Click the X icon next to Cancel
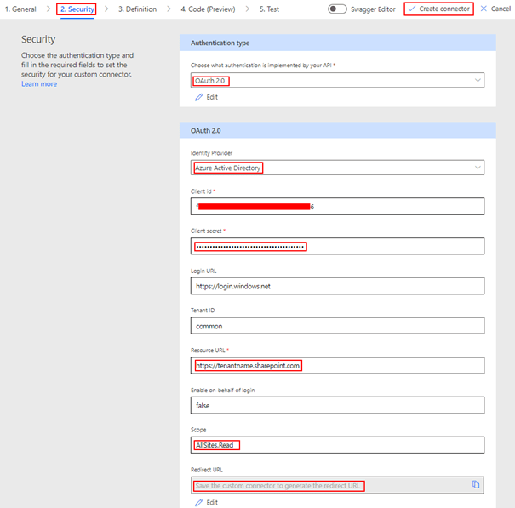 tap(484, 9)
